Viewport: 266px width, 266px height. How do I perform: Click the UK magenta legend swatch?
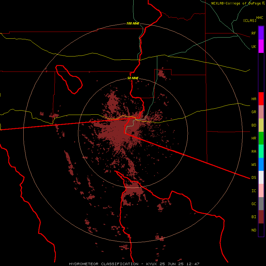[x=261, y=46]
